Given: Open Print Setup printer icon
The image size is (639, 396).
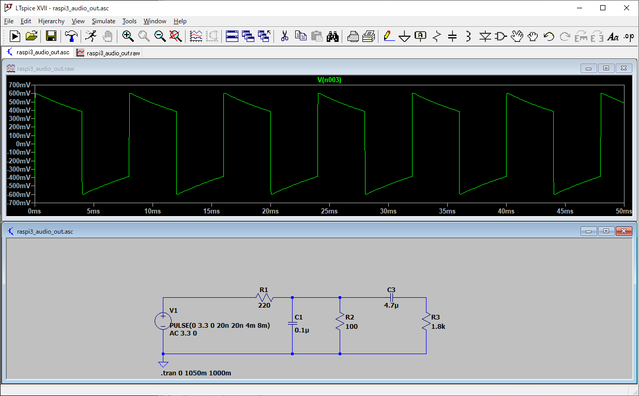Looking at the screenshot, I should click(x=353, y=36).
